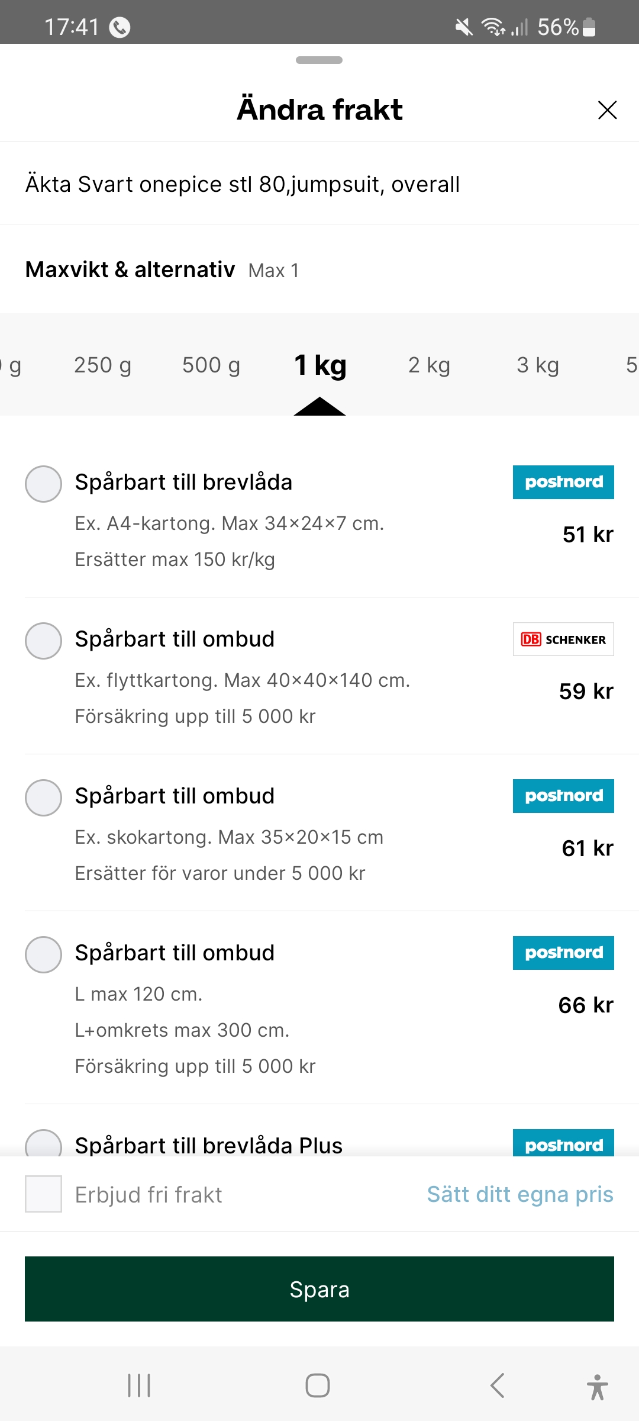Choose the 66 kr ombud radio button

[43, 955]
